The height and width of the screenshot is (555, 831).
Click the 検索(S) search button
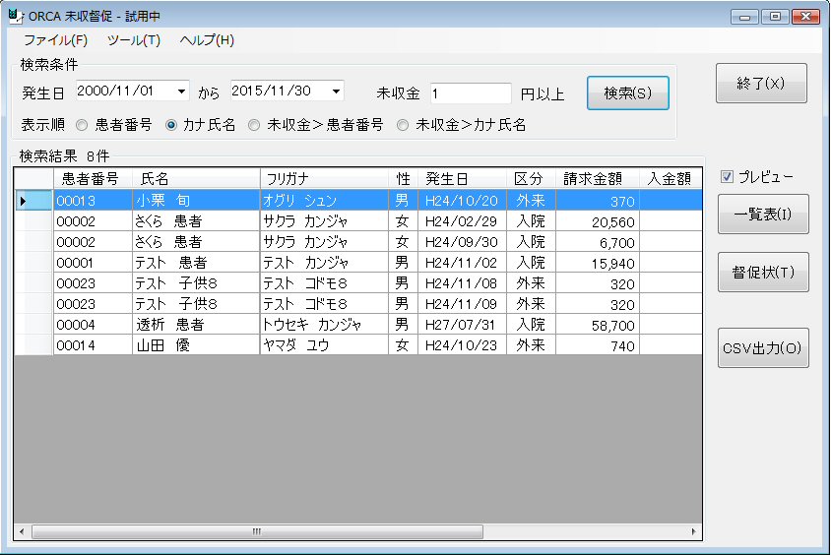coord(627,93)
